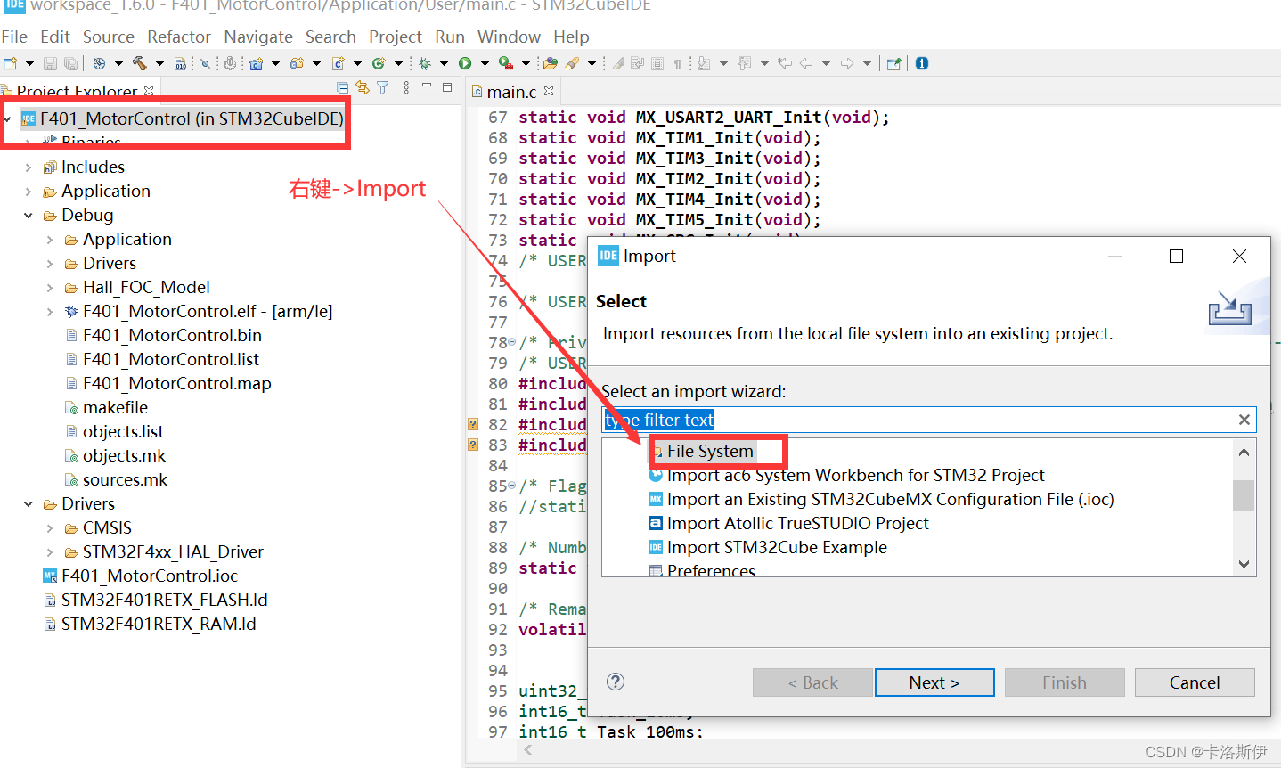Open Project Explorer view menu dots
Screen dimensions: 1281x768
(x=406, y=88)
